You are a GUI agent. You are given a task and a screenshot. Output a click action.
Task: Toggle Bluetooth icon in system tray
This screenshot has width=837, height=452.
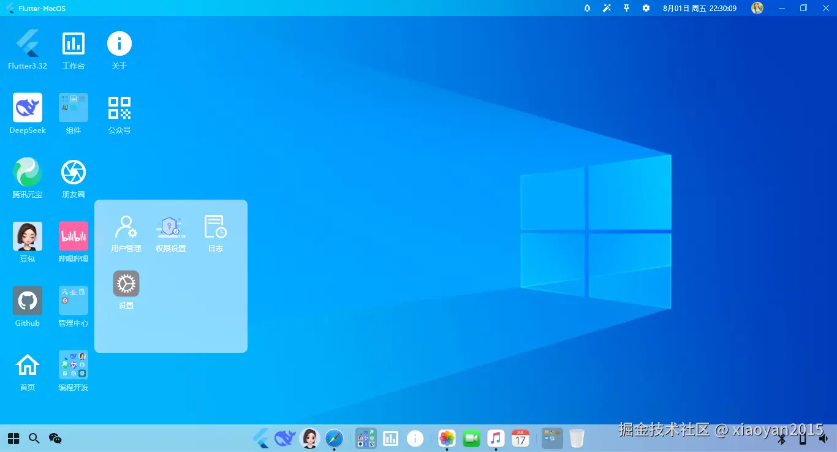(782, 439)
